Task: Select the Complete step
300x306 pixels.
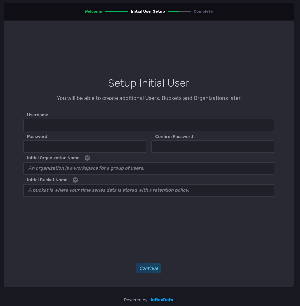Action: tap(203, 11)
